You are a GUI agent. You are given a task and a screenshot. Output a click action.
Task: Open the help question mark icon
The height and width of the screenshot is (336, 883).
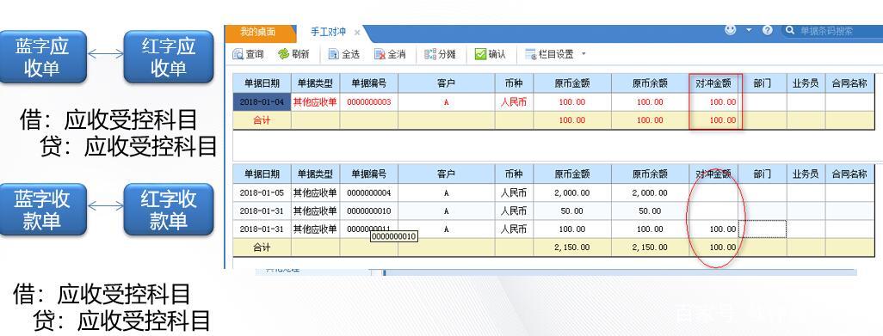tap(767, 30)
